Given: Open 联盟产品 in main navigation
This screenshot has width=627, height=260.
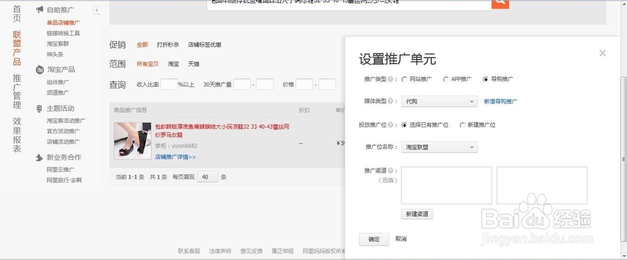Looking at the screenshot, I should pos(17,48).
